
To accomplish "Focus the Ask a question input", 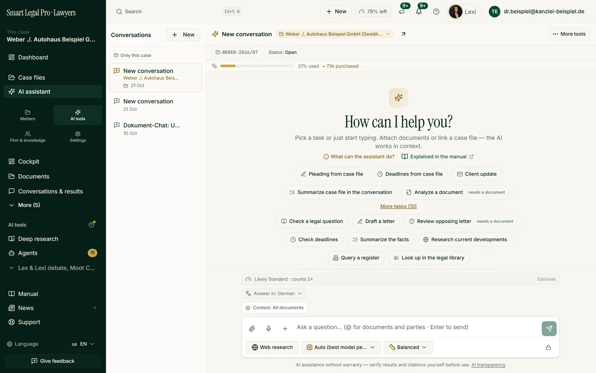I will (x=416, y=327).
